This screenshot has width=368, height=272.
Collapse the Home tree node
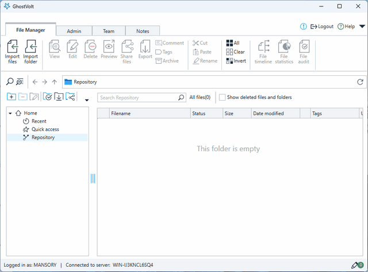click(10, 113)
